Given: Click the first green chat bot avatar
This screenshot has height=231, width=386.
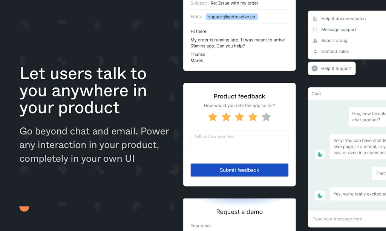Looking at the screenshot, I should coord(320,154).
